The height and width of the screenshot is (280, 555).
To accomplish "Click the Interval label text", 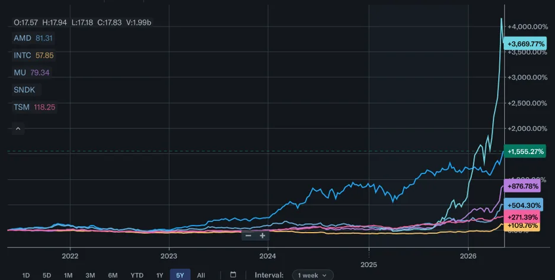I will coord(269,275).
